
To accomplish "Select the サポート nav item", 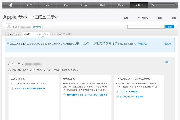I will click(139, 5).
